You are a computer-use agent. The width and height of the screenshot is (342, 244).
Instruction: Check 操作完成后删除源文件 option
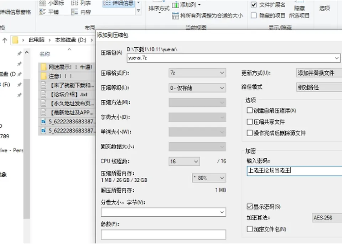click(249, 133)
